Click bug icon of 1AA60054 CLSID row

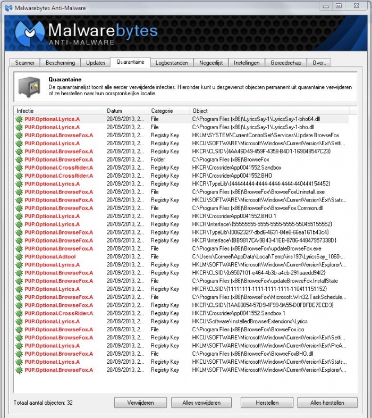point(19,305)
